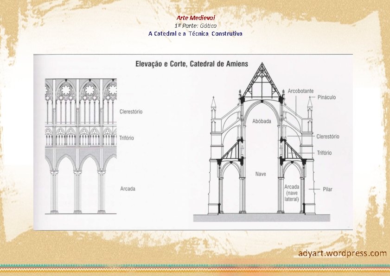Click 'Trifório' label beside the elevation drawing
This screenshot has height=276, width=390.
click(x=127, y=138)
